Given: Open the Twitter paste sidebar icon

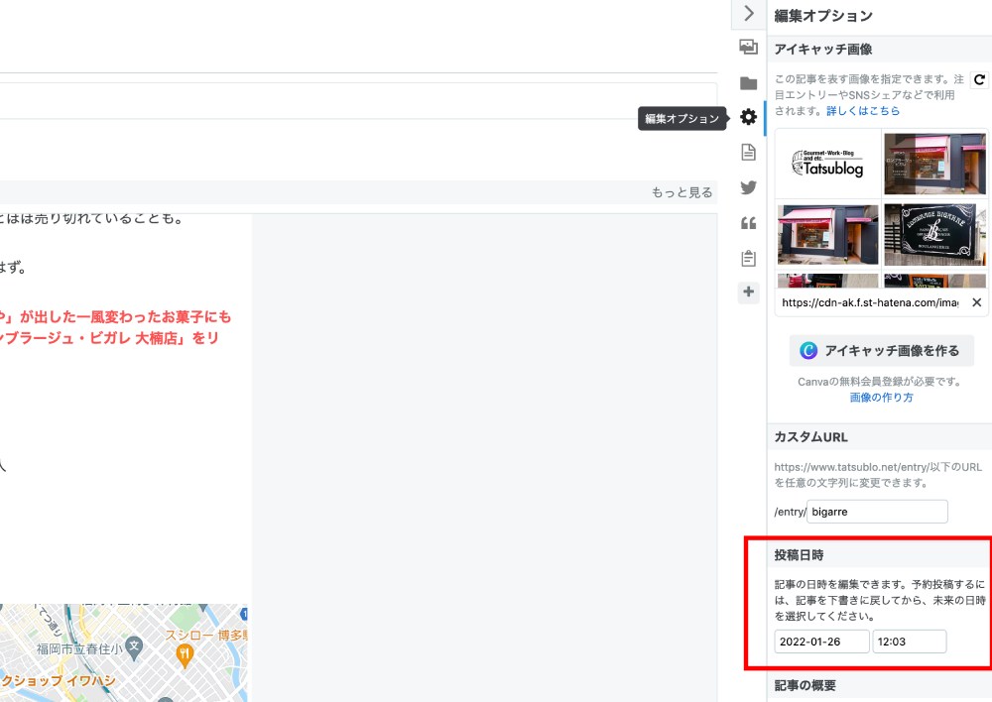Looking at the screenshot, I should tap(748, 187).
